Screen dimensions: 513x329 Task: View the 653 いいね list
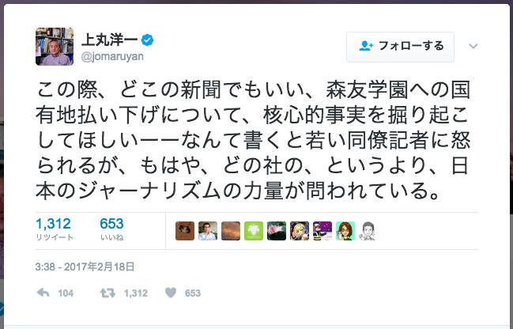coord(111,230)
